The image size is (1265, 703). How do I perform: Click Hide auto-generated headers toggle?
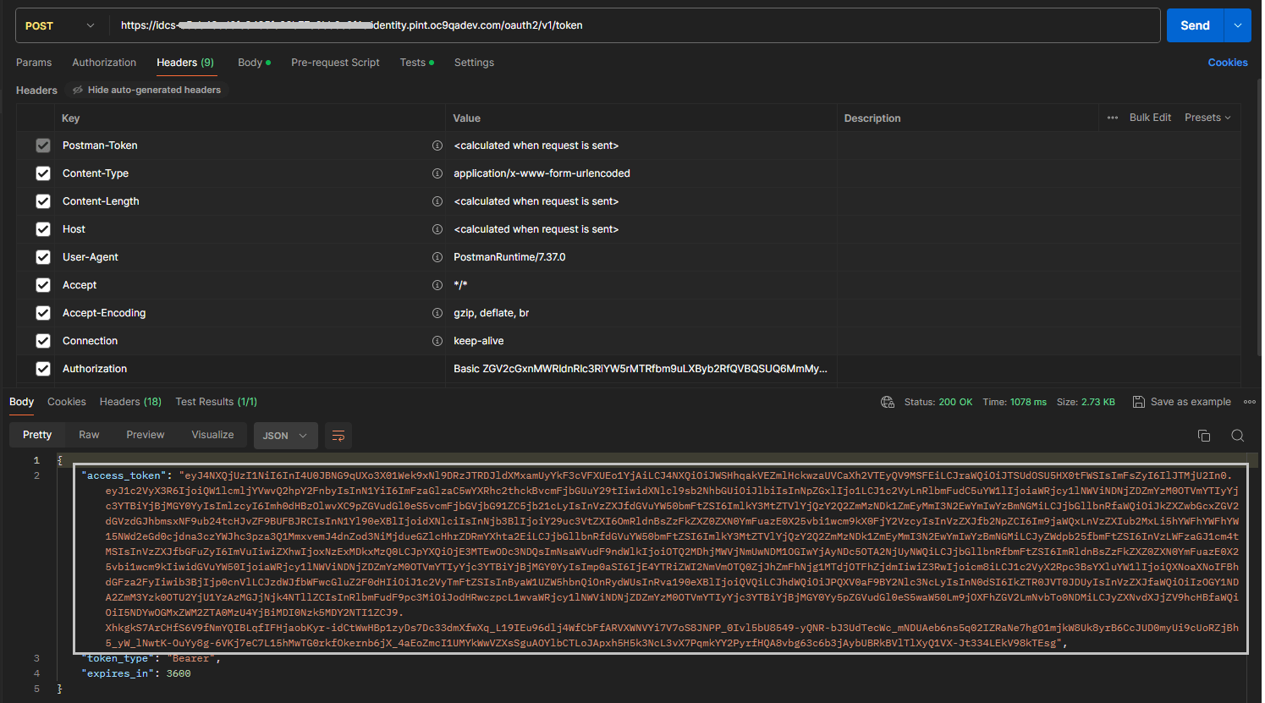pos(146,90)
